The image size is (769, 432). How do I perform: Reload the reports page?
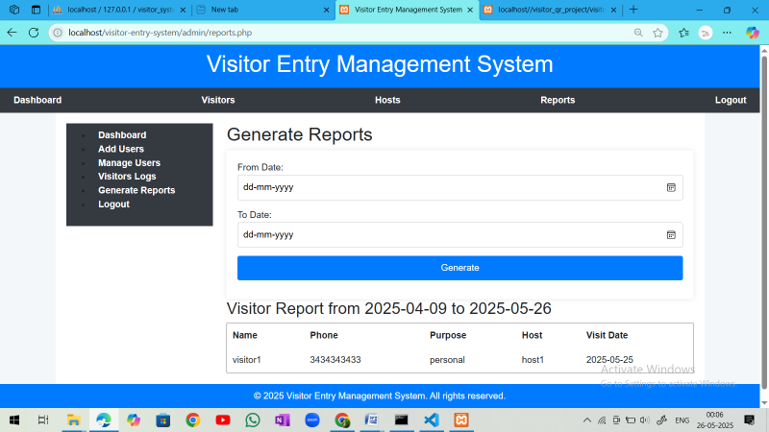34,33
